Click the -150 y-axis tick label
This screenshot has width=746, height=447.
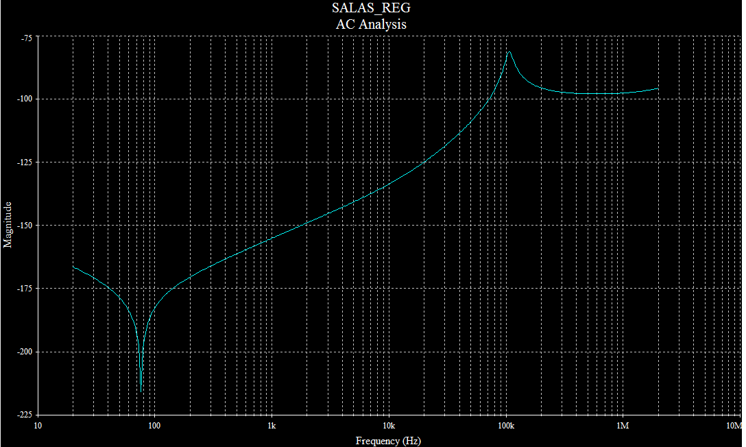25,226
